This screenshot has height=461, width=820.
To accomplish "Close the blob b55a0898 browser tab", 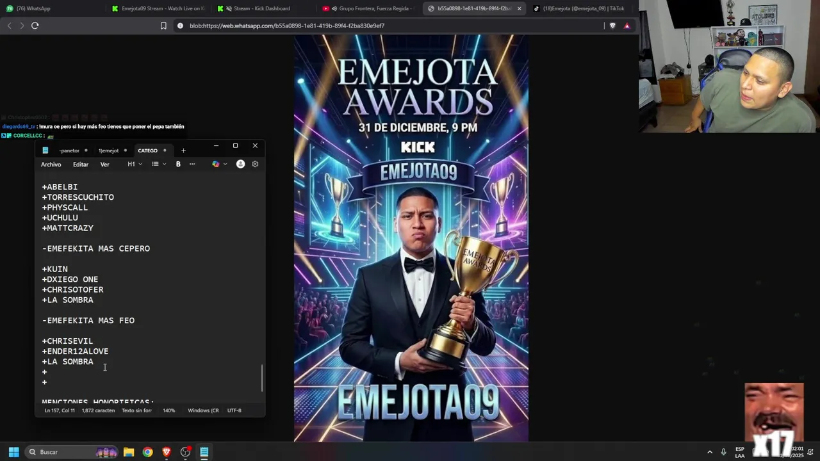I will tap(519, 8).
